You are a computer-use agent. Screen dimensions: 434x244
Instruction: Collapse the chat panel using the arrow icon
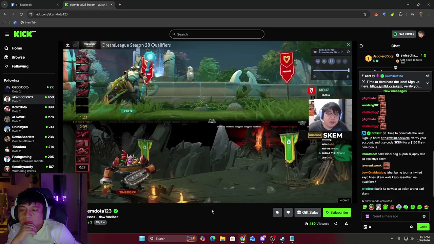[x=361, y=46]
